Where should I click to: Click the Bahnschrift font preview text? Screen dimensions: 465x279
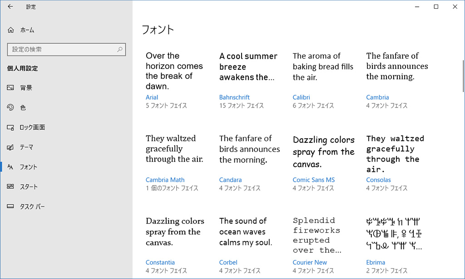coord(248,67)
